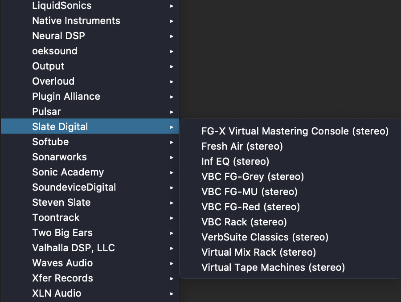Click the arrow next to LiquidSonics
Image resolution: width=401 pixels, height=302 pixels.
pos(172,6)
